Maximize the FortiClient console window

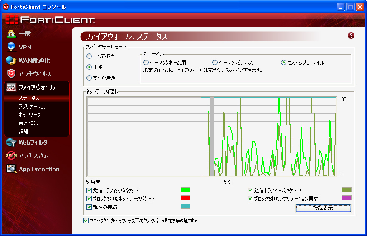pyautogui.click(x=350, y=7)
